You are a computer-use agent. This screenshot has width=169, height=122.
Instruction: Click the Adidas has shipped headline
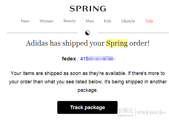(88, 43)
